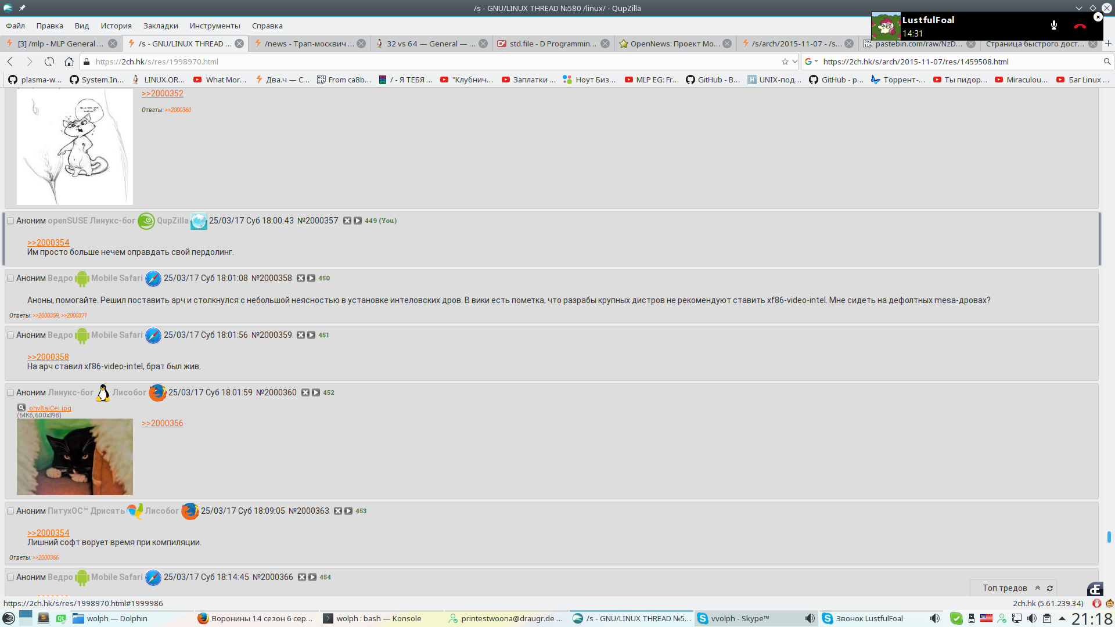Viewport: 1115px width, 627px height.
Task: Follow the >>2000358 reply link
Action: point(48,357)
